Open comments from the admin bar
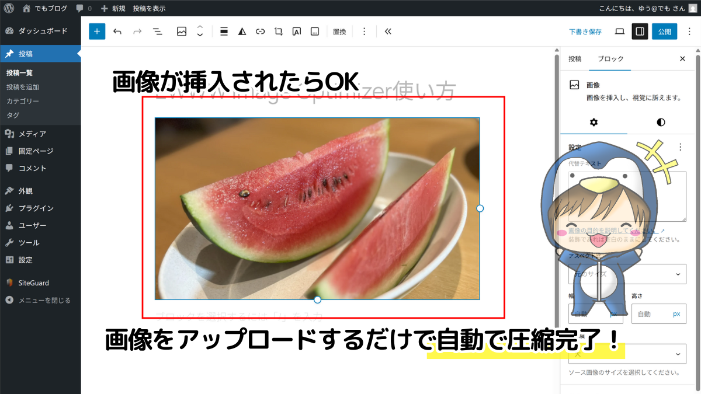The width and height of the screenshot is (701, 394). (x=84, y=8)
